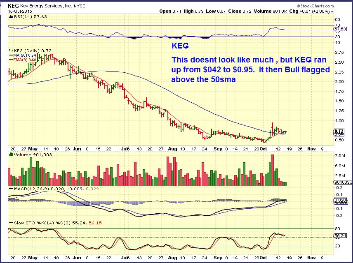The height and width of the screenshot is (263, 353).
Task: Click the 57.63 RSI value tag on right axis
Action: pyautogui.click(x=340, y=29)
